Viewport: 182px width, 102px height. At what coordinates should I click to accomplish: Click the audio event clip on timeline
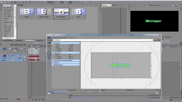[x=34, y=58]
